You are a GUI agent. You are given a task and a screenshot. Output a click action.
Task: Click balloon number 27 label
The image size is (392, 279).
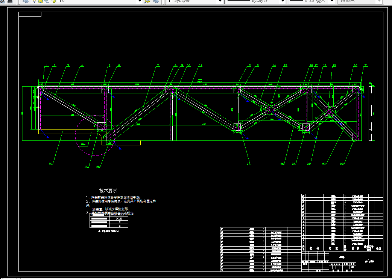click(x=249, y=164)
